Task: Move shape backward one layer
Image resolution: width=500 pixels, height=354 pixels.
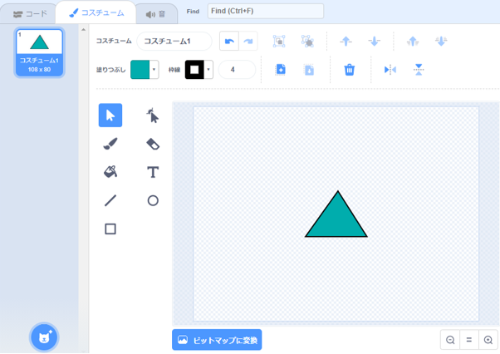Action: 374,42
